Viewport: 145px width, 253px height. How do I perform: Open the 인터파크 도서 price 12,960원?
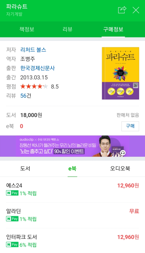128,237
